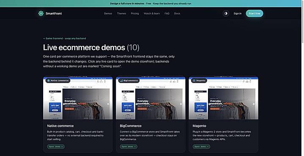
Task: Click the Native commerce card title
Action: [x=60, y=126]
